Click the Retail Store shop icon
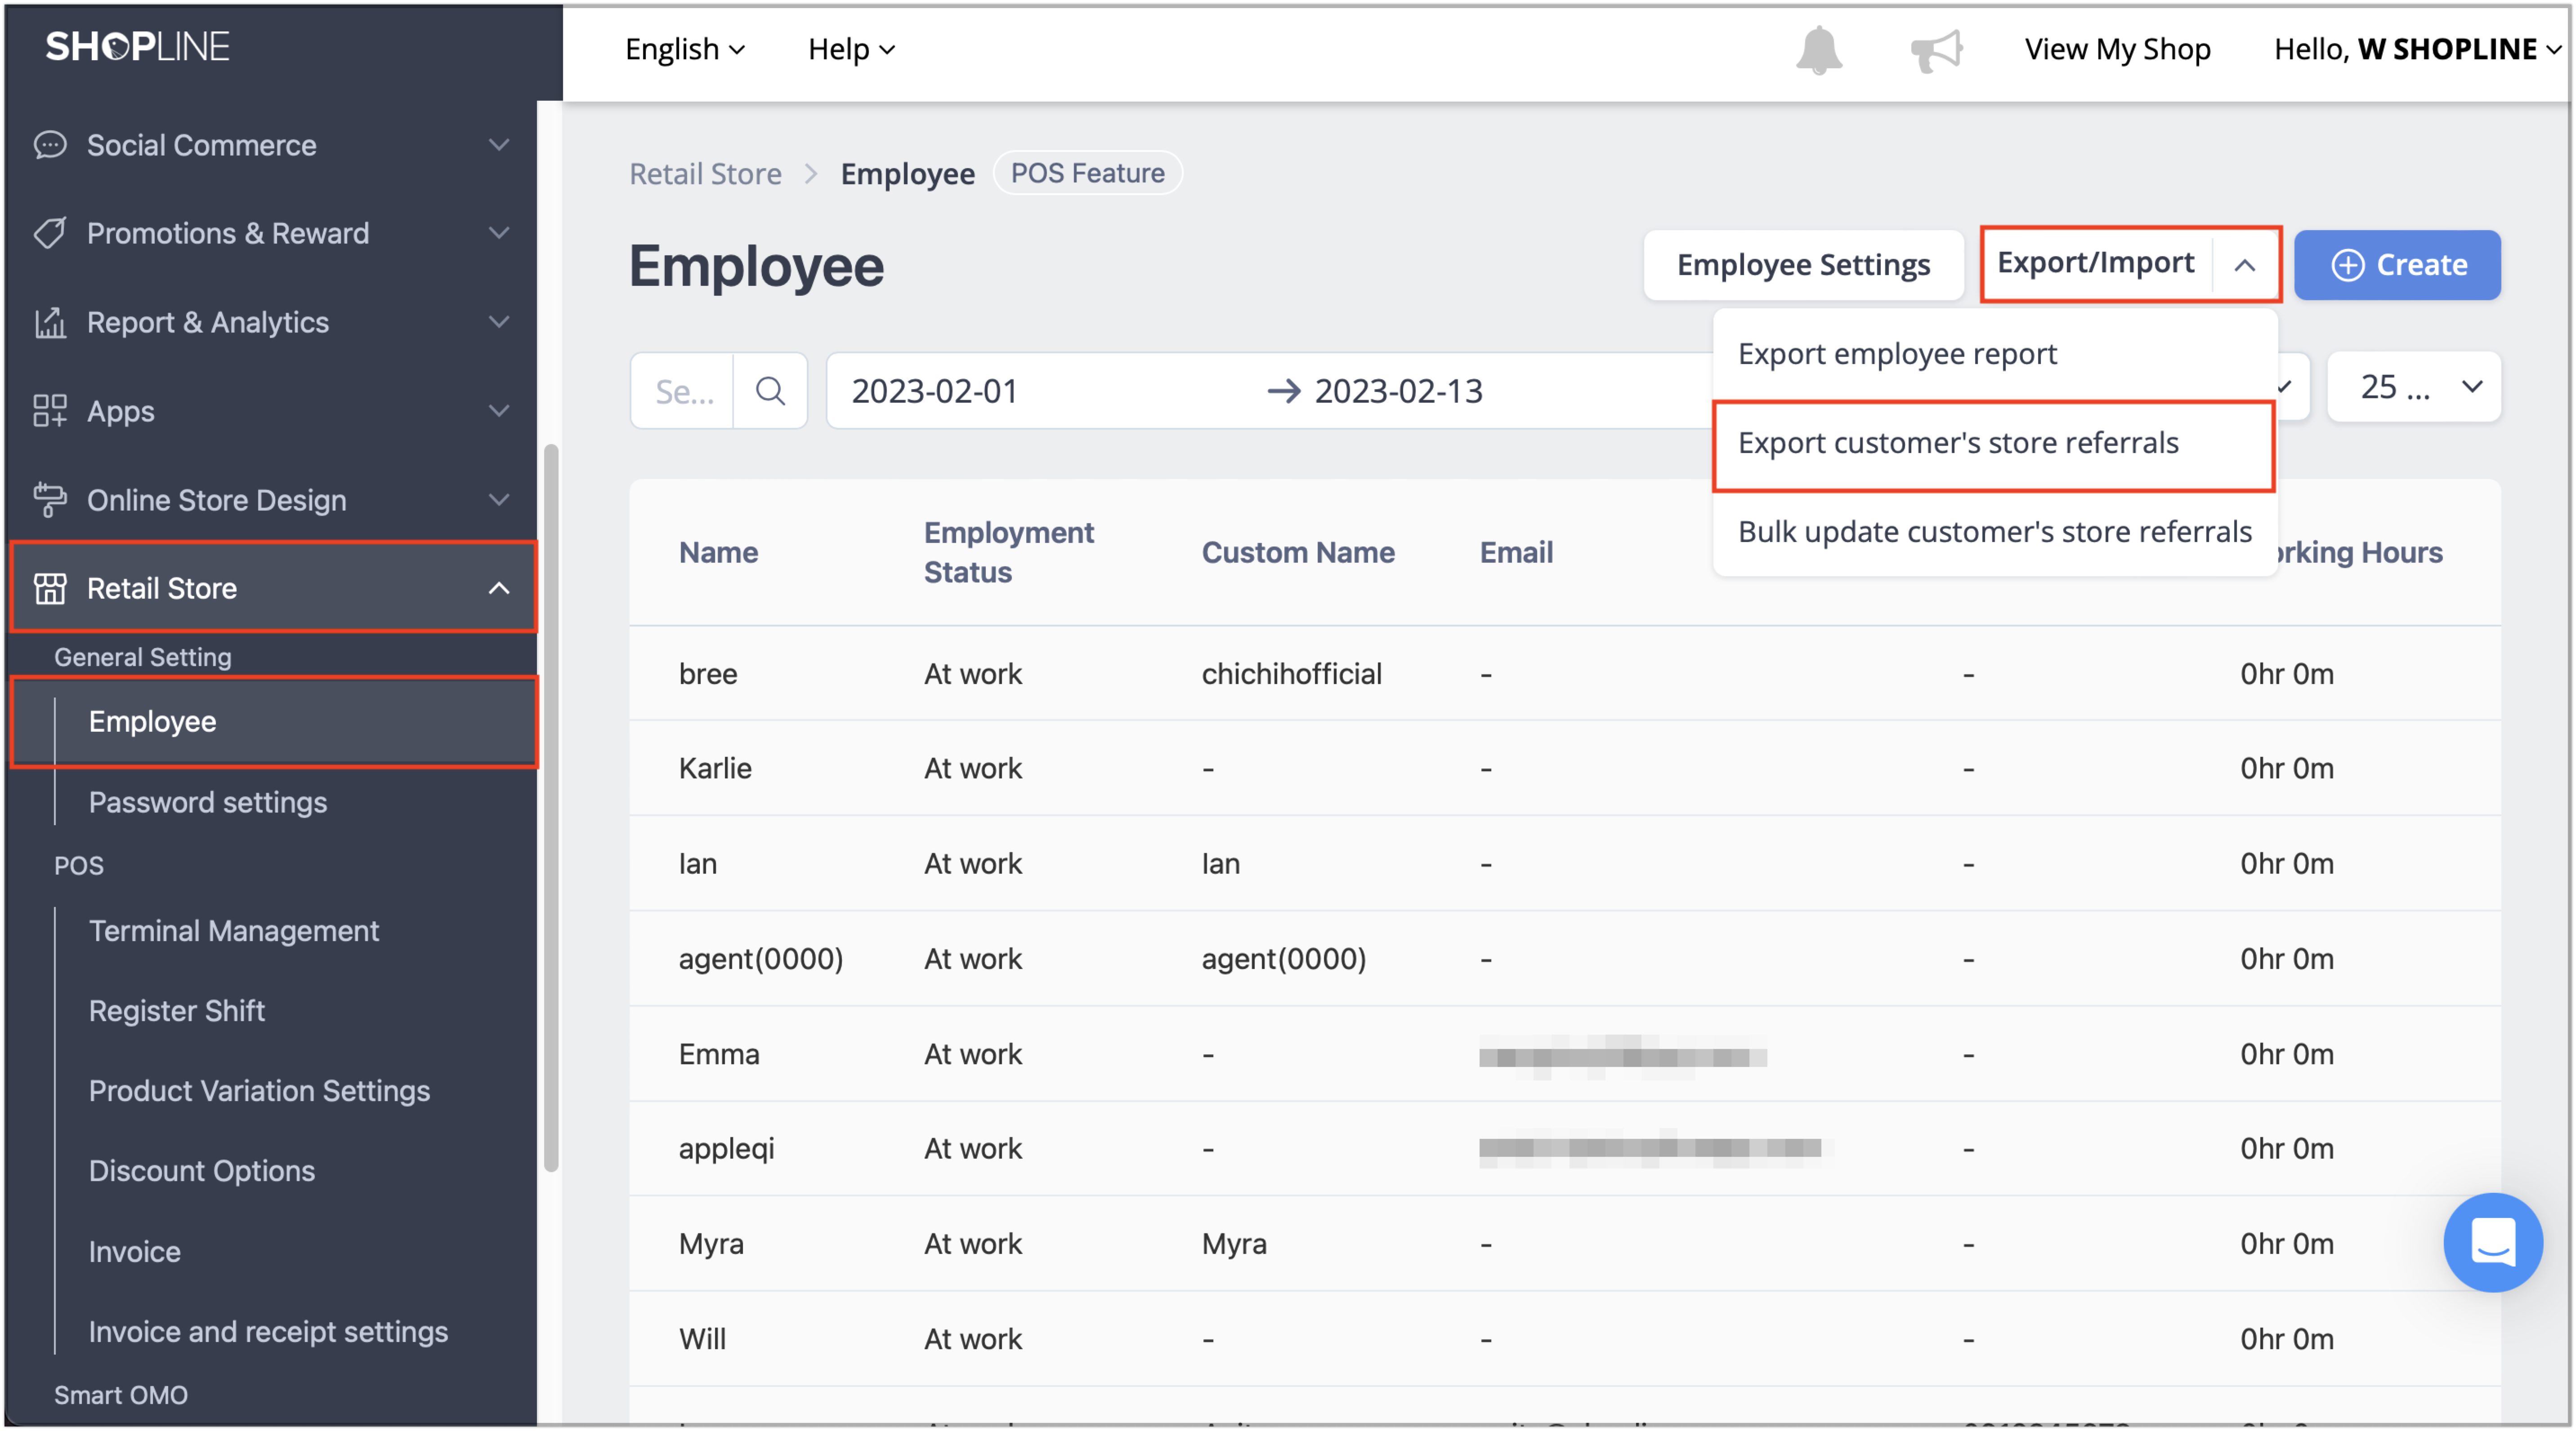 click(x=50, y=589)
